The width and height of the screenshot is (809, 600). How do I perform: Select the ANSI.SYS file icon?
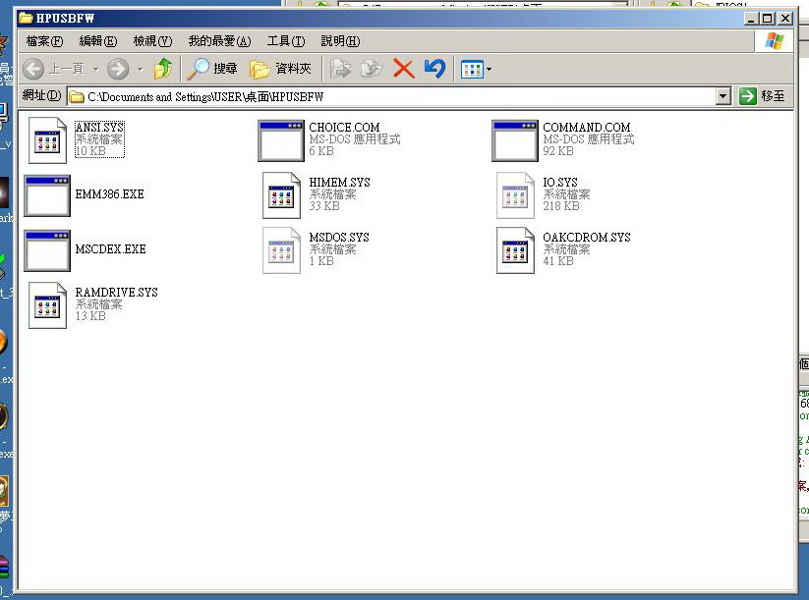point(47,140)
